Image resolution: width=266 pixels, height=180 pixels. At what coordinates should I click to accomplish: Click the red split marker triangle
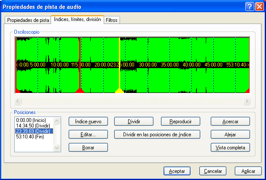(x=80, y=90)
